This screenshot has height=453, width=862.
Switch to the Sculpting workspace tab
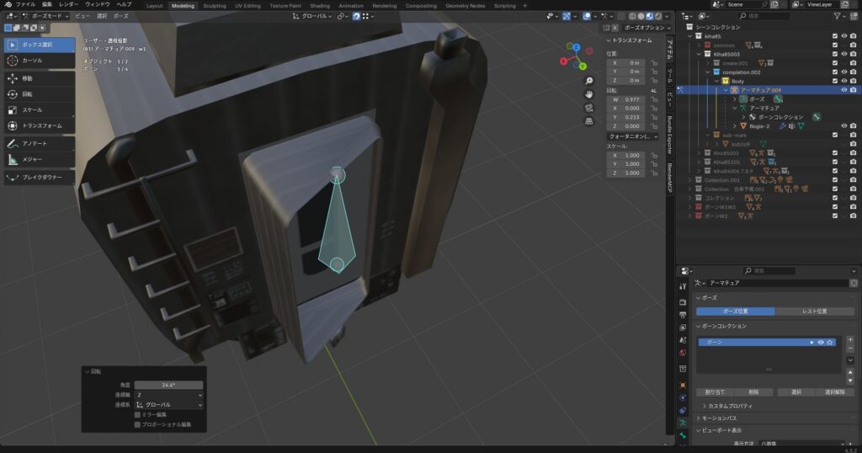215,5
